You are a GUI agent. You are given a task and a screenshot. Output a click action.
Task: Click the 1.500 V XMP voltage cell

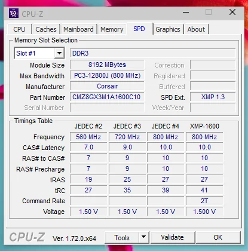(204, 212)
